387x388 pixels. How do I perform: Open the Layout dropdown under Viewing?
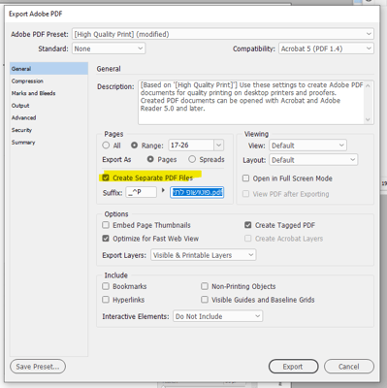click(313, 160)
